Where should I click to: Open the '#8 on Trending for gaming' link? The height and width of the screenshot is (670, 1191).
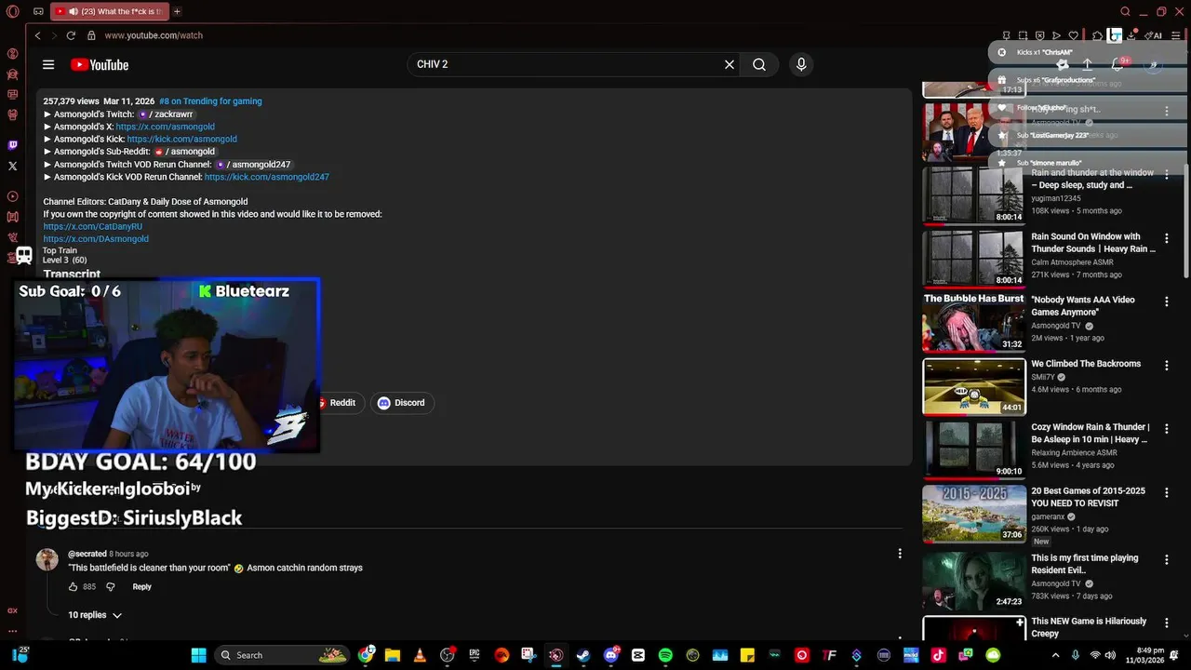[x=210, y=101]
